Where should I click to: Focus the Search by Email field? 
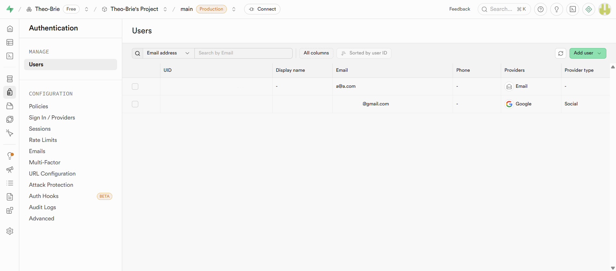coord(243,53)
